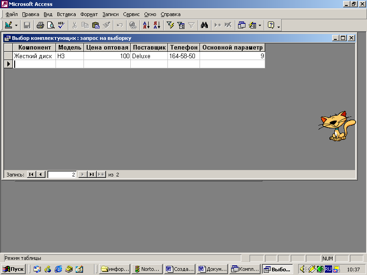Viewport: 367px width, 275px height.
Task: Click the Format Painter brush icon
Action: (x=106, y=25)
